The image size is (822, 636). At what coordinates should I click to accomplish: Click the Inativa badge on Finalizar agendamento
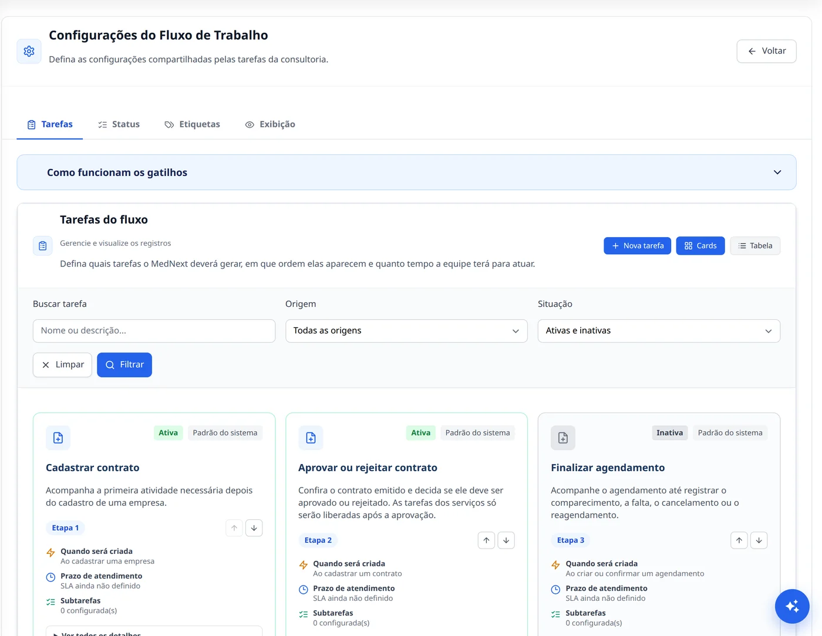tap(669, 433)
